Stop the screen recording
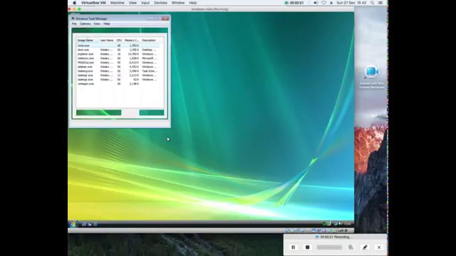Screen dimensions: 456x256 point(307,247)
